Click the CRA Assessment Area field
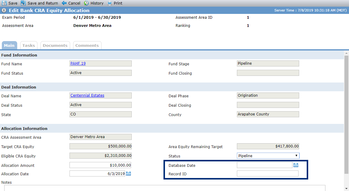This screenshot has width=349, height=191. coord(101,137)
